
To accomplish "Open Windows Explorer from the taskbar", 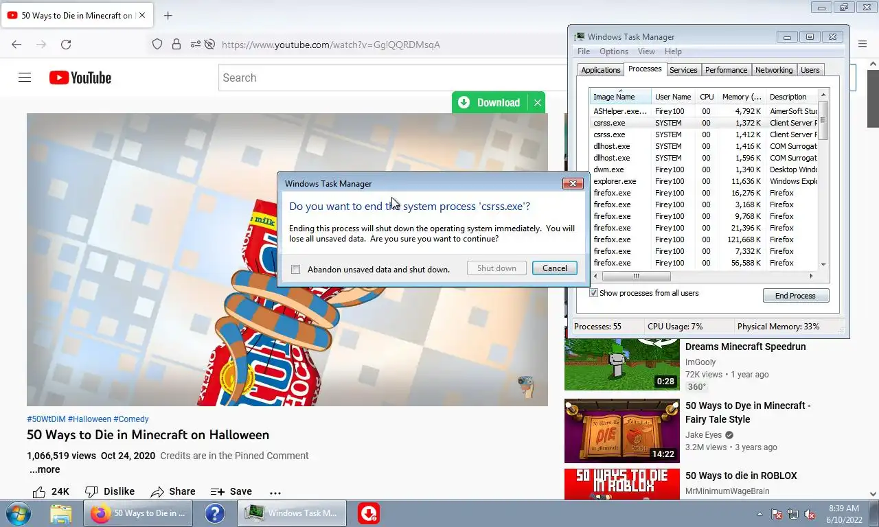I will [x=61, y=513].
